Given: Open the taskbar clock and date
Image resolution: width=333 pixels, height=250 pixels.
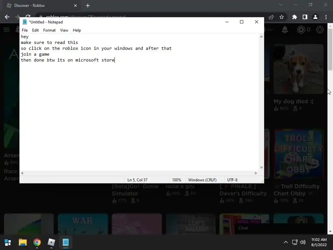Looking at the screenshot, I should 319,242.
